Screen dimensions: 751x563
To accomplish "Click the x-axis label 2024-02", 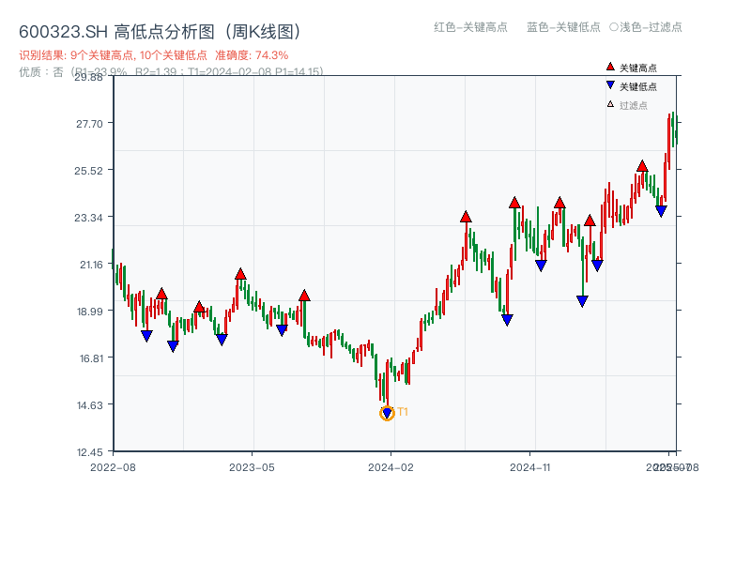I will tap(391, 467).
